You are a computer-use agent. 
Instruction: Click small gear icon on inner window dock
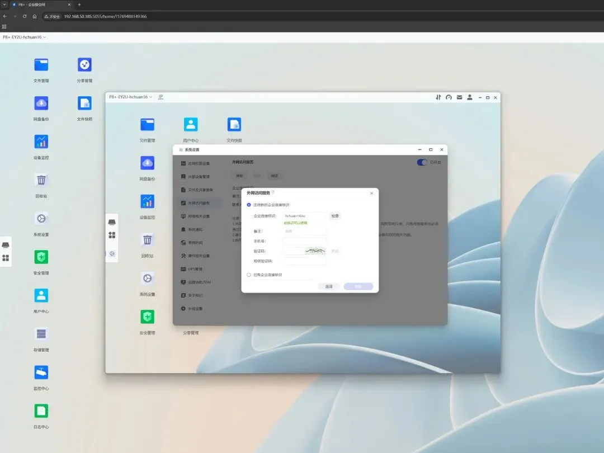tap(112, 253)
